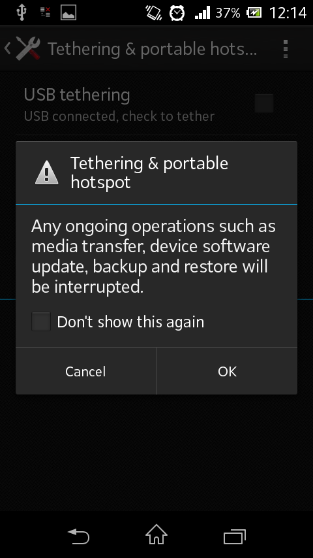The image size is (313, 558).
Task: Tap the back chevron beside settings icon
Action: (7, 48)
